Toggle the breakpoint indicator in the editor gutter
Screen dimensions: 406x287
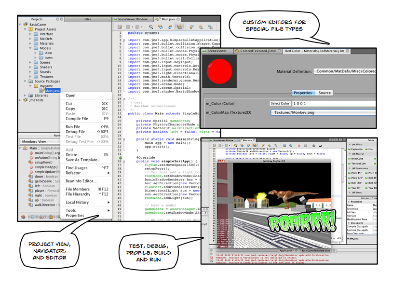(x=120, y=158)
